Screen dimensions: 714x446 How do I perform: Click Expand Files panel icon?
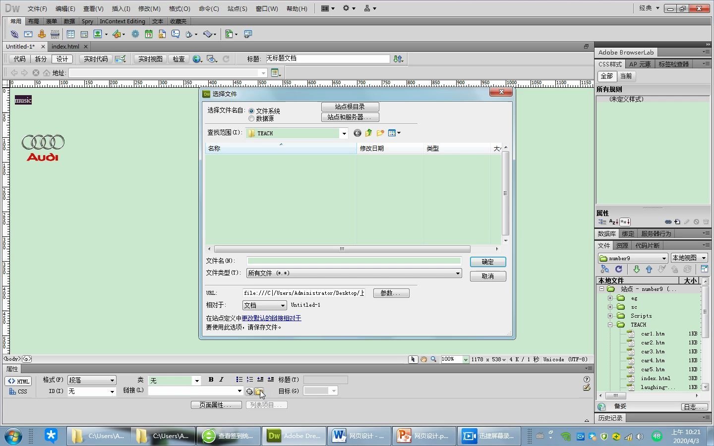click(x=704, y=269)
